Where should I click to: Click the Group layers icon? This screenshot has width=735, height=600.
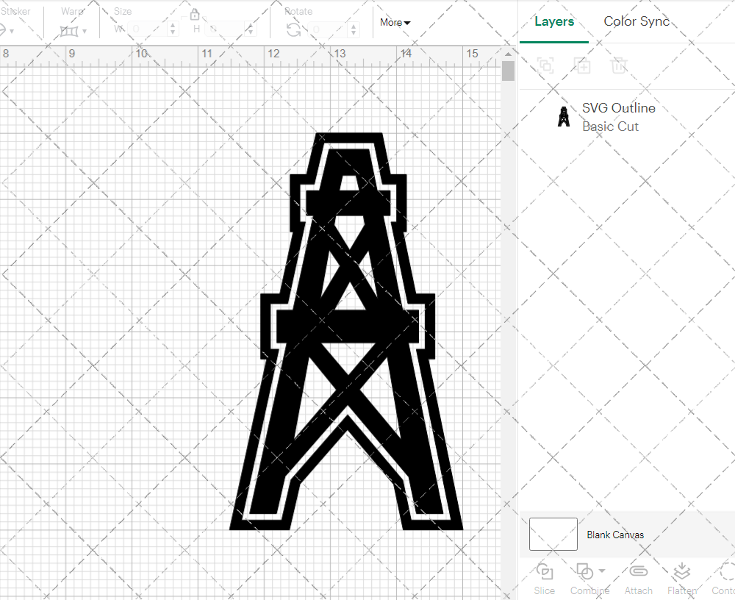pos(545,65)
